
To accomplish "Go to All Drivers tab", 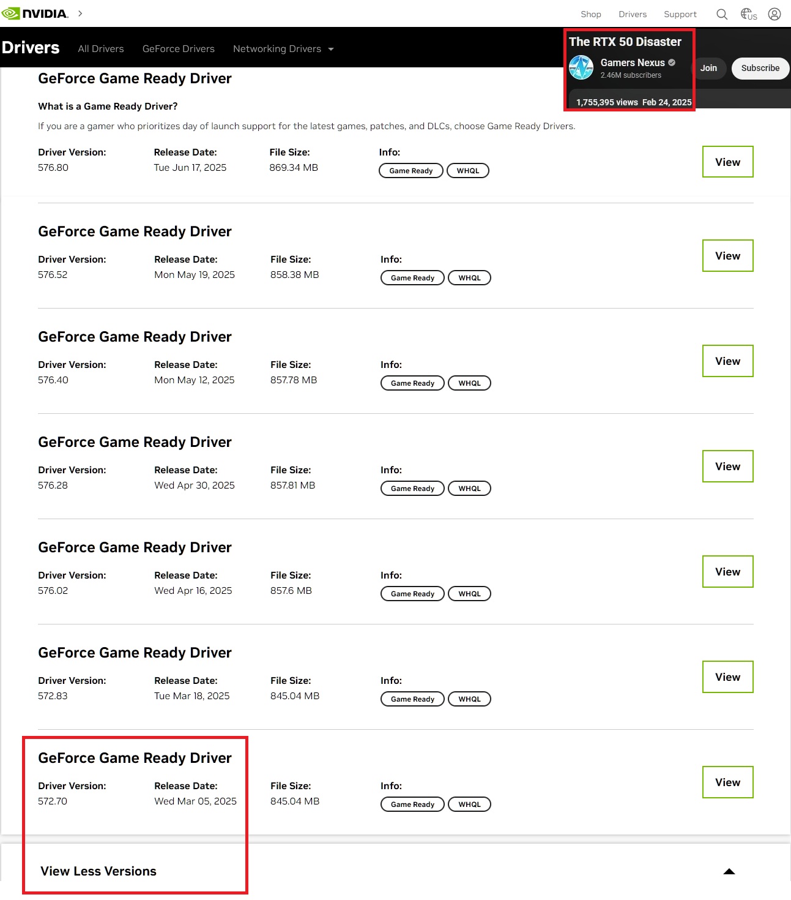I will [x=101, y=49].
